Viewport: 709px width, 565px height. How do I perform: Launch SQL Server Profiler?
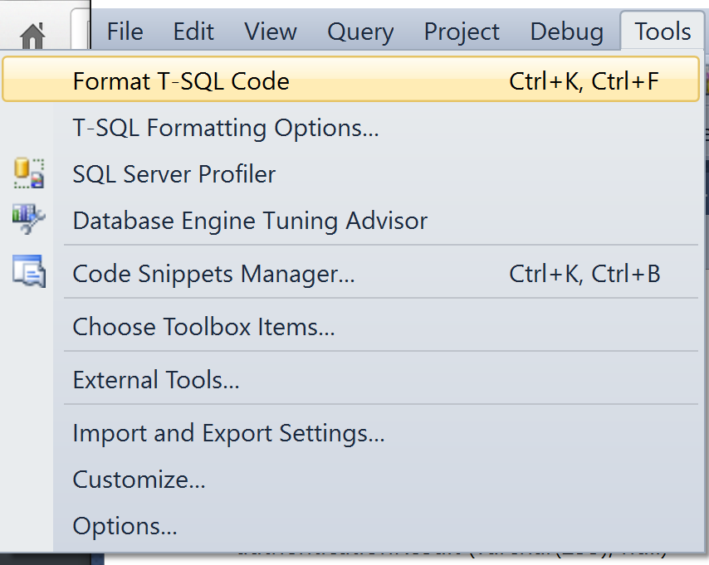(x=174, y=173)
